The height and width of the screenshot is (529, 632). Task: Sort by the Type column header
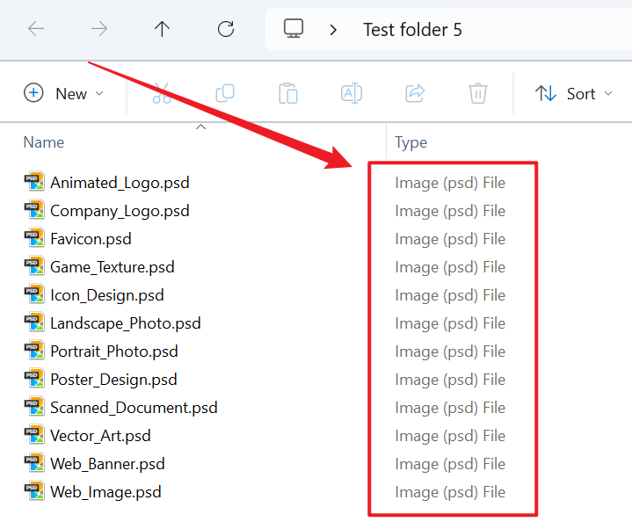pos(410,142)
